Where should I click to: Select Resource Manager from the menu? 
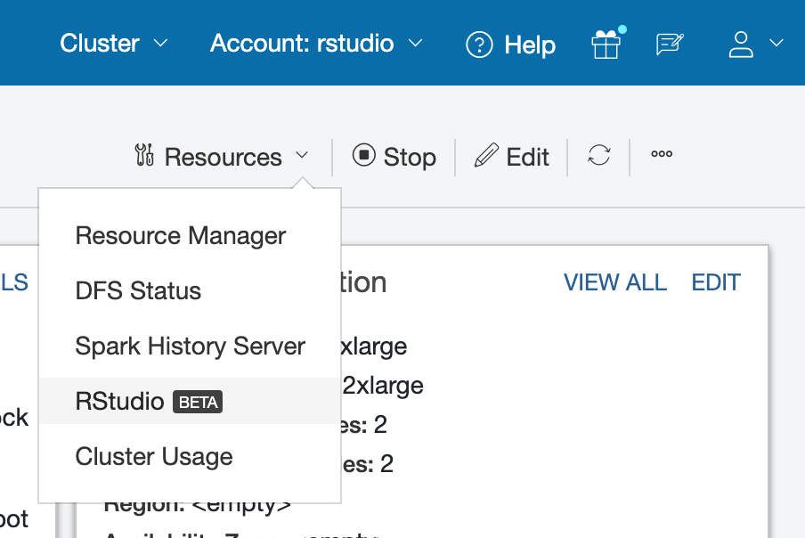coord(181,236)
